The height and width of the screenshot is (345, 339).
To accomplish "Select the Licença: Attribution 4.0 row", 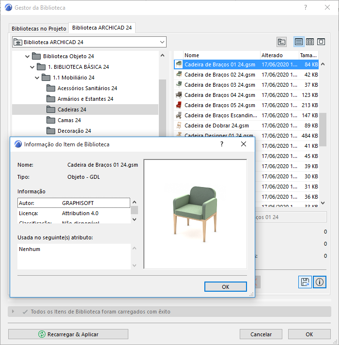I will pyautogui.click(x=74, y=213).
